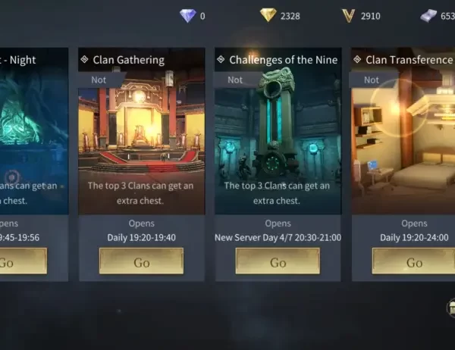Click the emblem beside Clan Transference title
The height and width of the screenshot is (350, 455).
point(357,59)
